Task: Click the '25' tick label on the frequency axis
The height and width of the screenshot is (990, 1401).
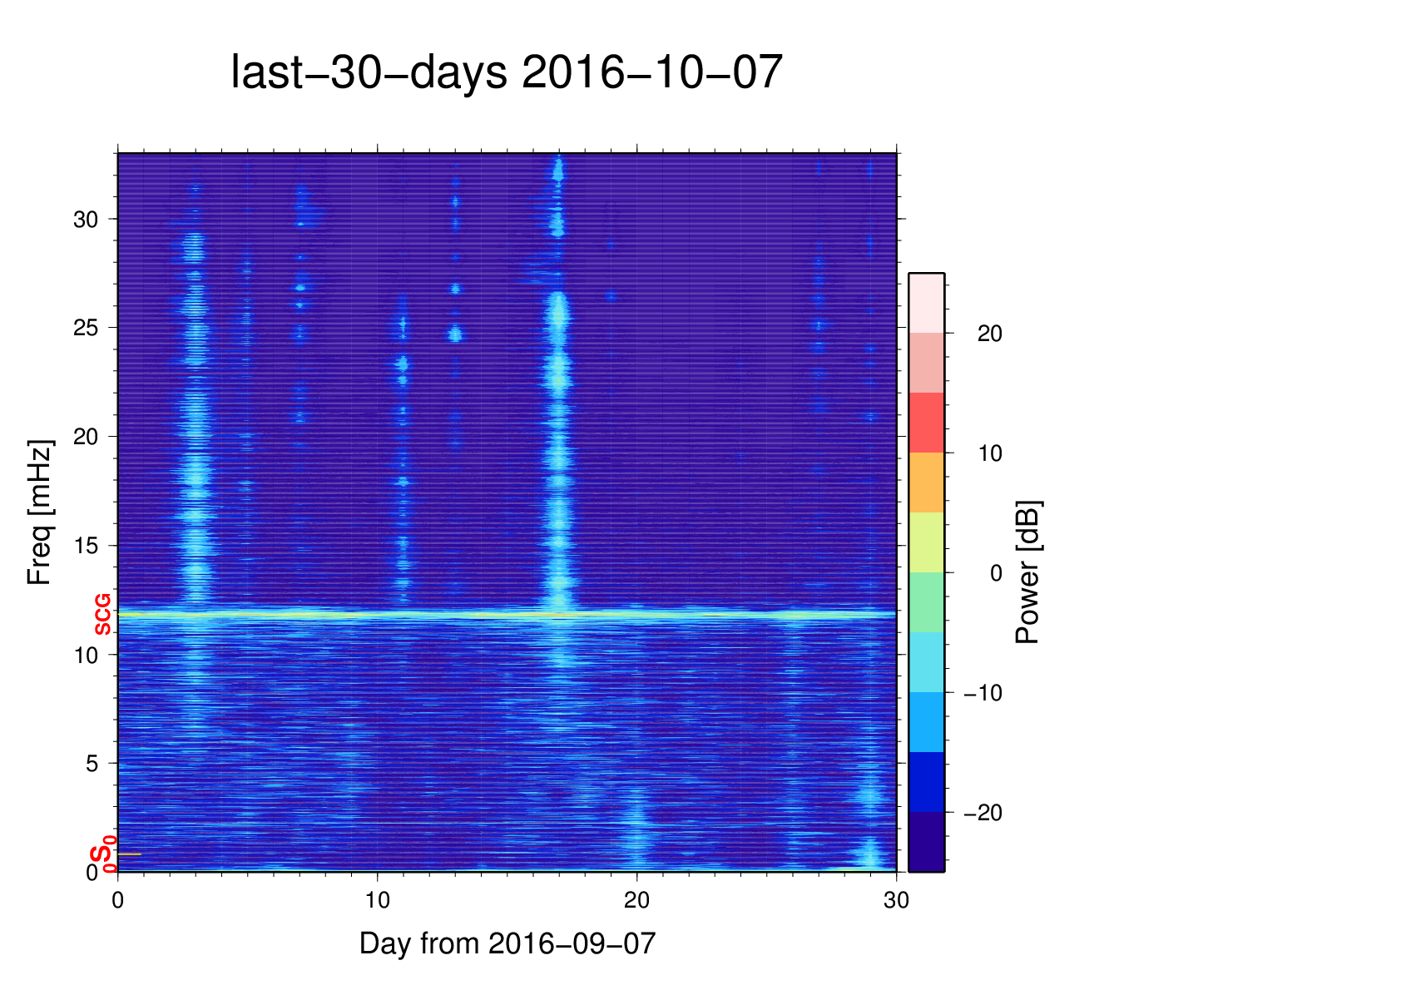Action: pyautogui.click(x=86, y=328)
